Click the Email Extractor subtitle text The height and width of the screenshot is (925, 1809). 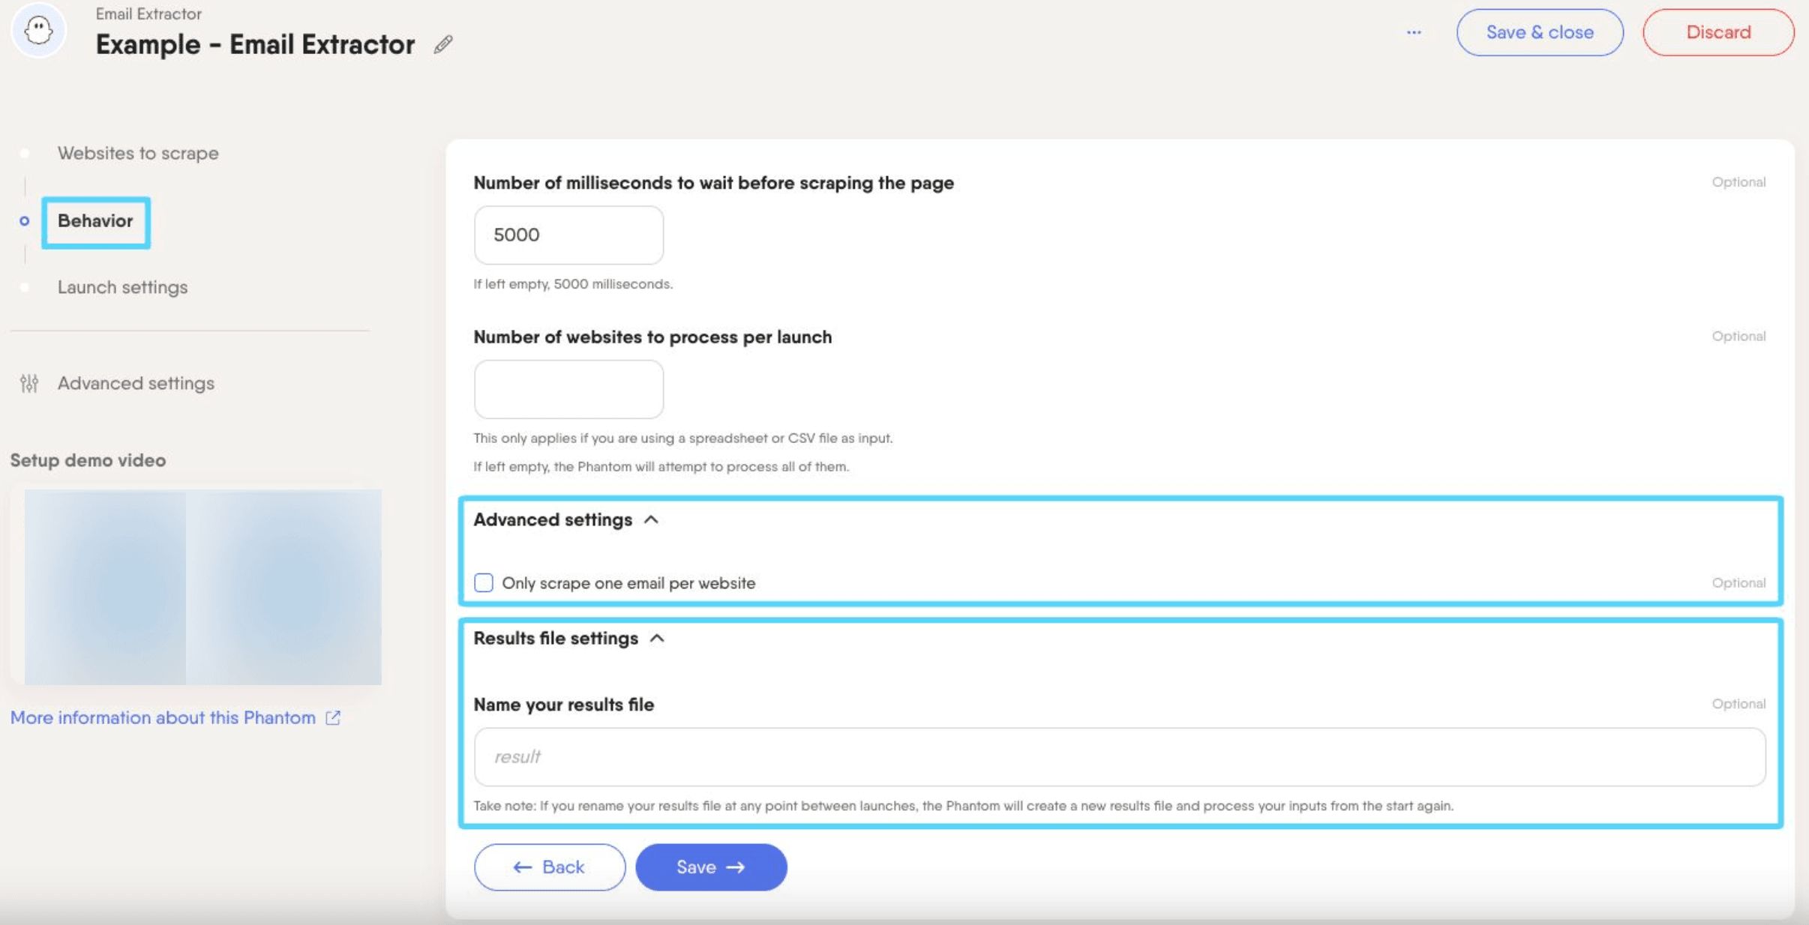148,13
